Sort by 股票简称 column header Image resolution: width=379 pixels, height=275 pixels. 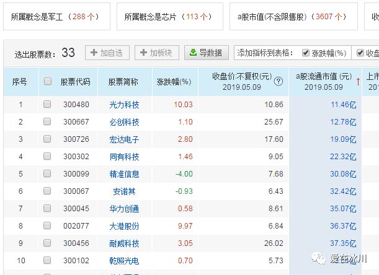(123, 82)
